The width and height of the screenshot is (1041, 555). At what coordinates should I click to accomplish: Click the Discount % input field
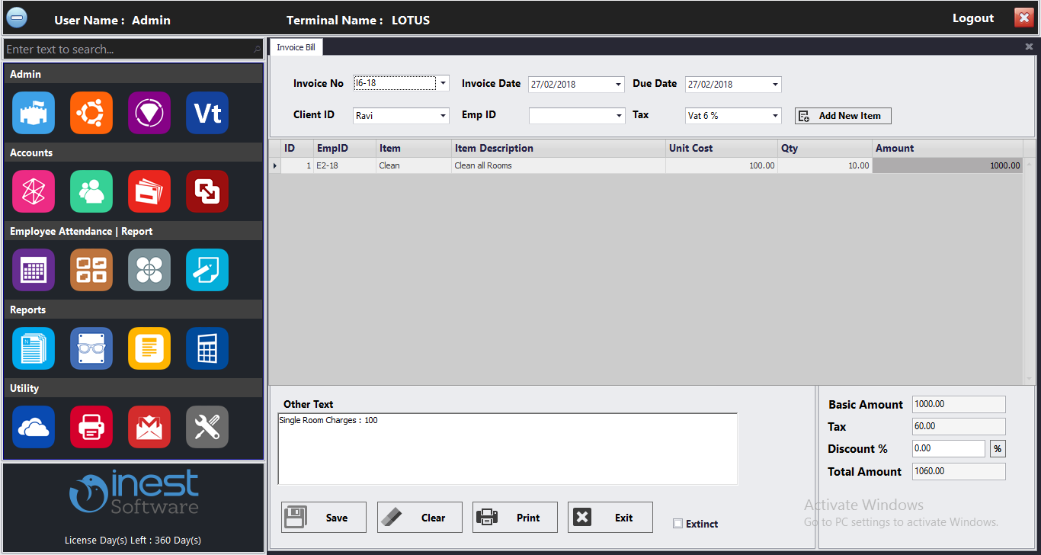point(949,449)
